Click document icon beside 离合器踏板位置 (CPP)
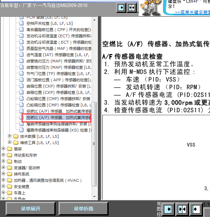 (21, 29)
